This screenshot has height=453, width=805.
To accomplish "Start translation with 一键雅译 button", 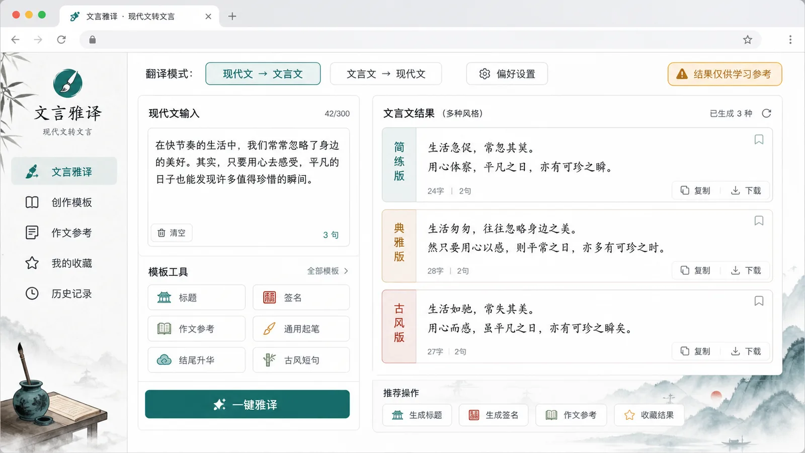I will pyautogui.click(x=247, y=404).
